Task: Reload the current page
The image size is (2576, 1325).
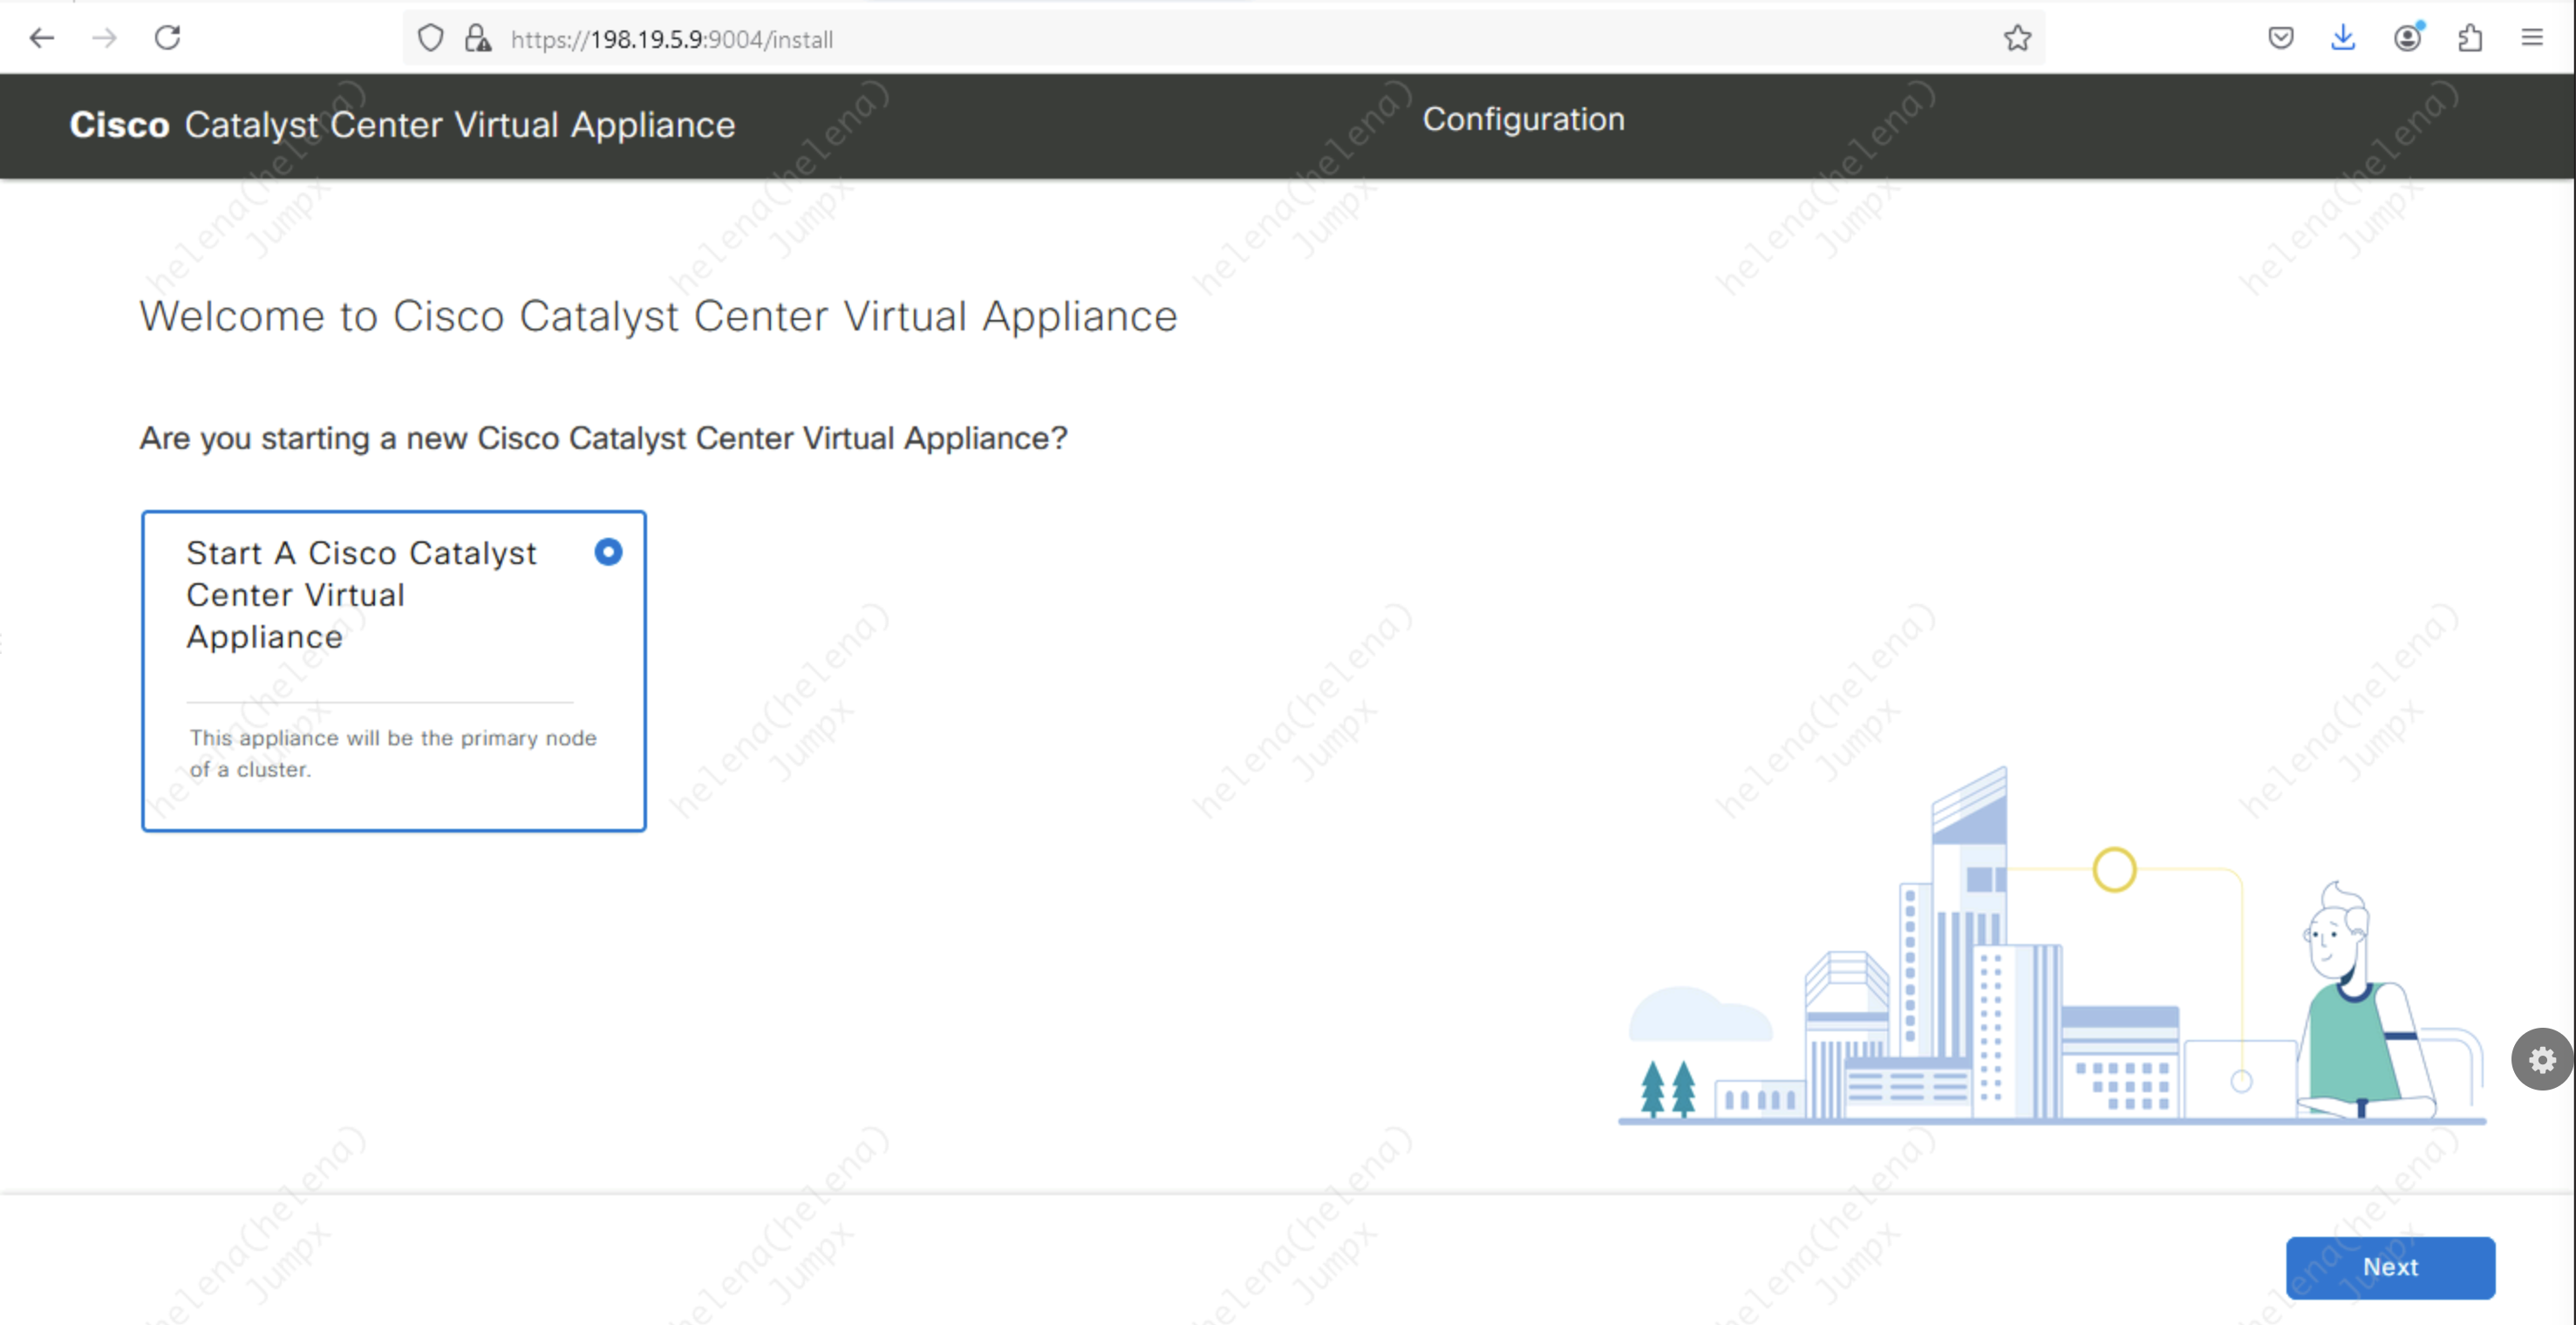Action: pyautogui.click(x=167, y=38)
